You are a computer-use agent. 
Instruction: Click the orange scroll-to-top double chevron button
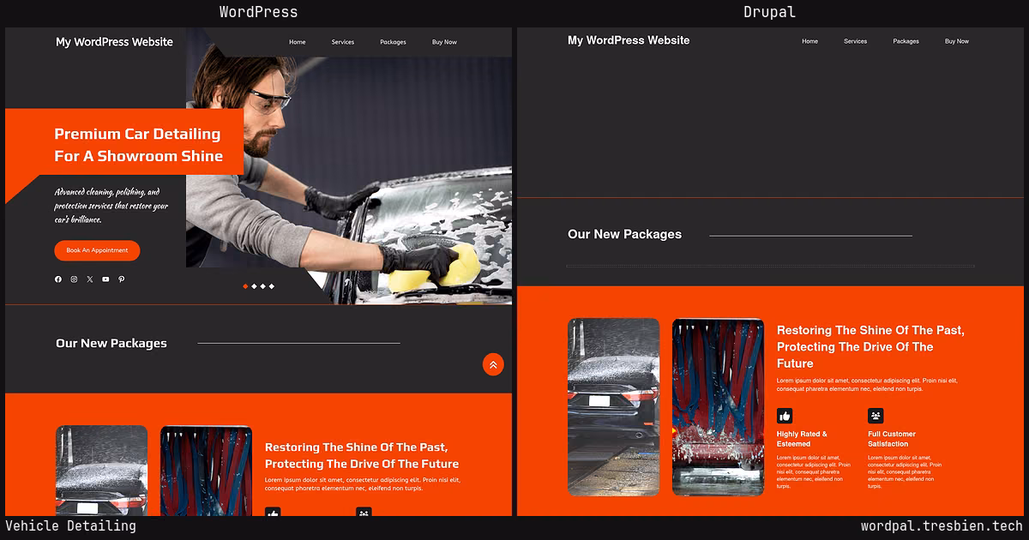[x=493, y=364]
